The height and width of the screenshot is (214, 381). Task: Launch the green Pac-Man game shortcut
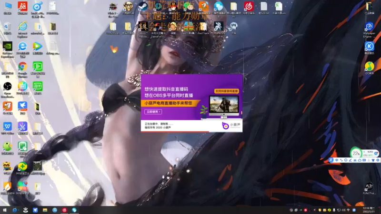(8, 148)
